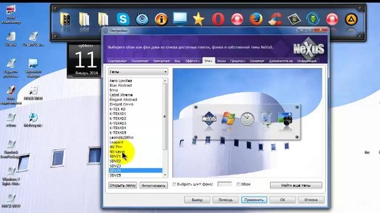Select the K-TEK 4D theme
Image resolution: width=380 pixels, height=213 pixels.
(x=118, y=109)
